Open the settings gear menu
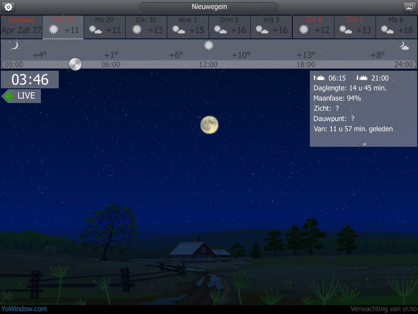Viewport: 418px width, 314px height. tap(8, 7)
